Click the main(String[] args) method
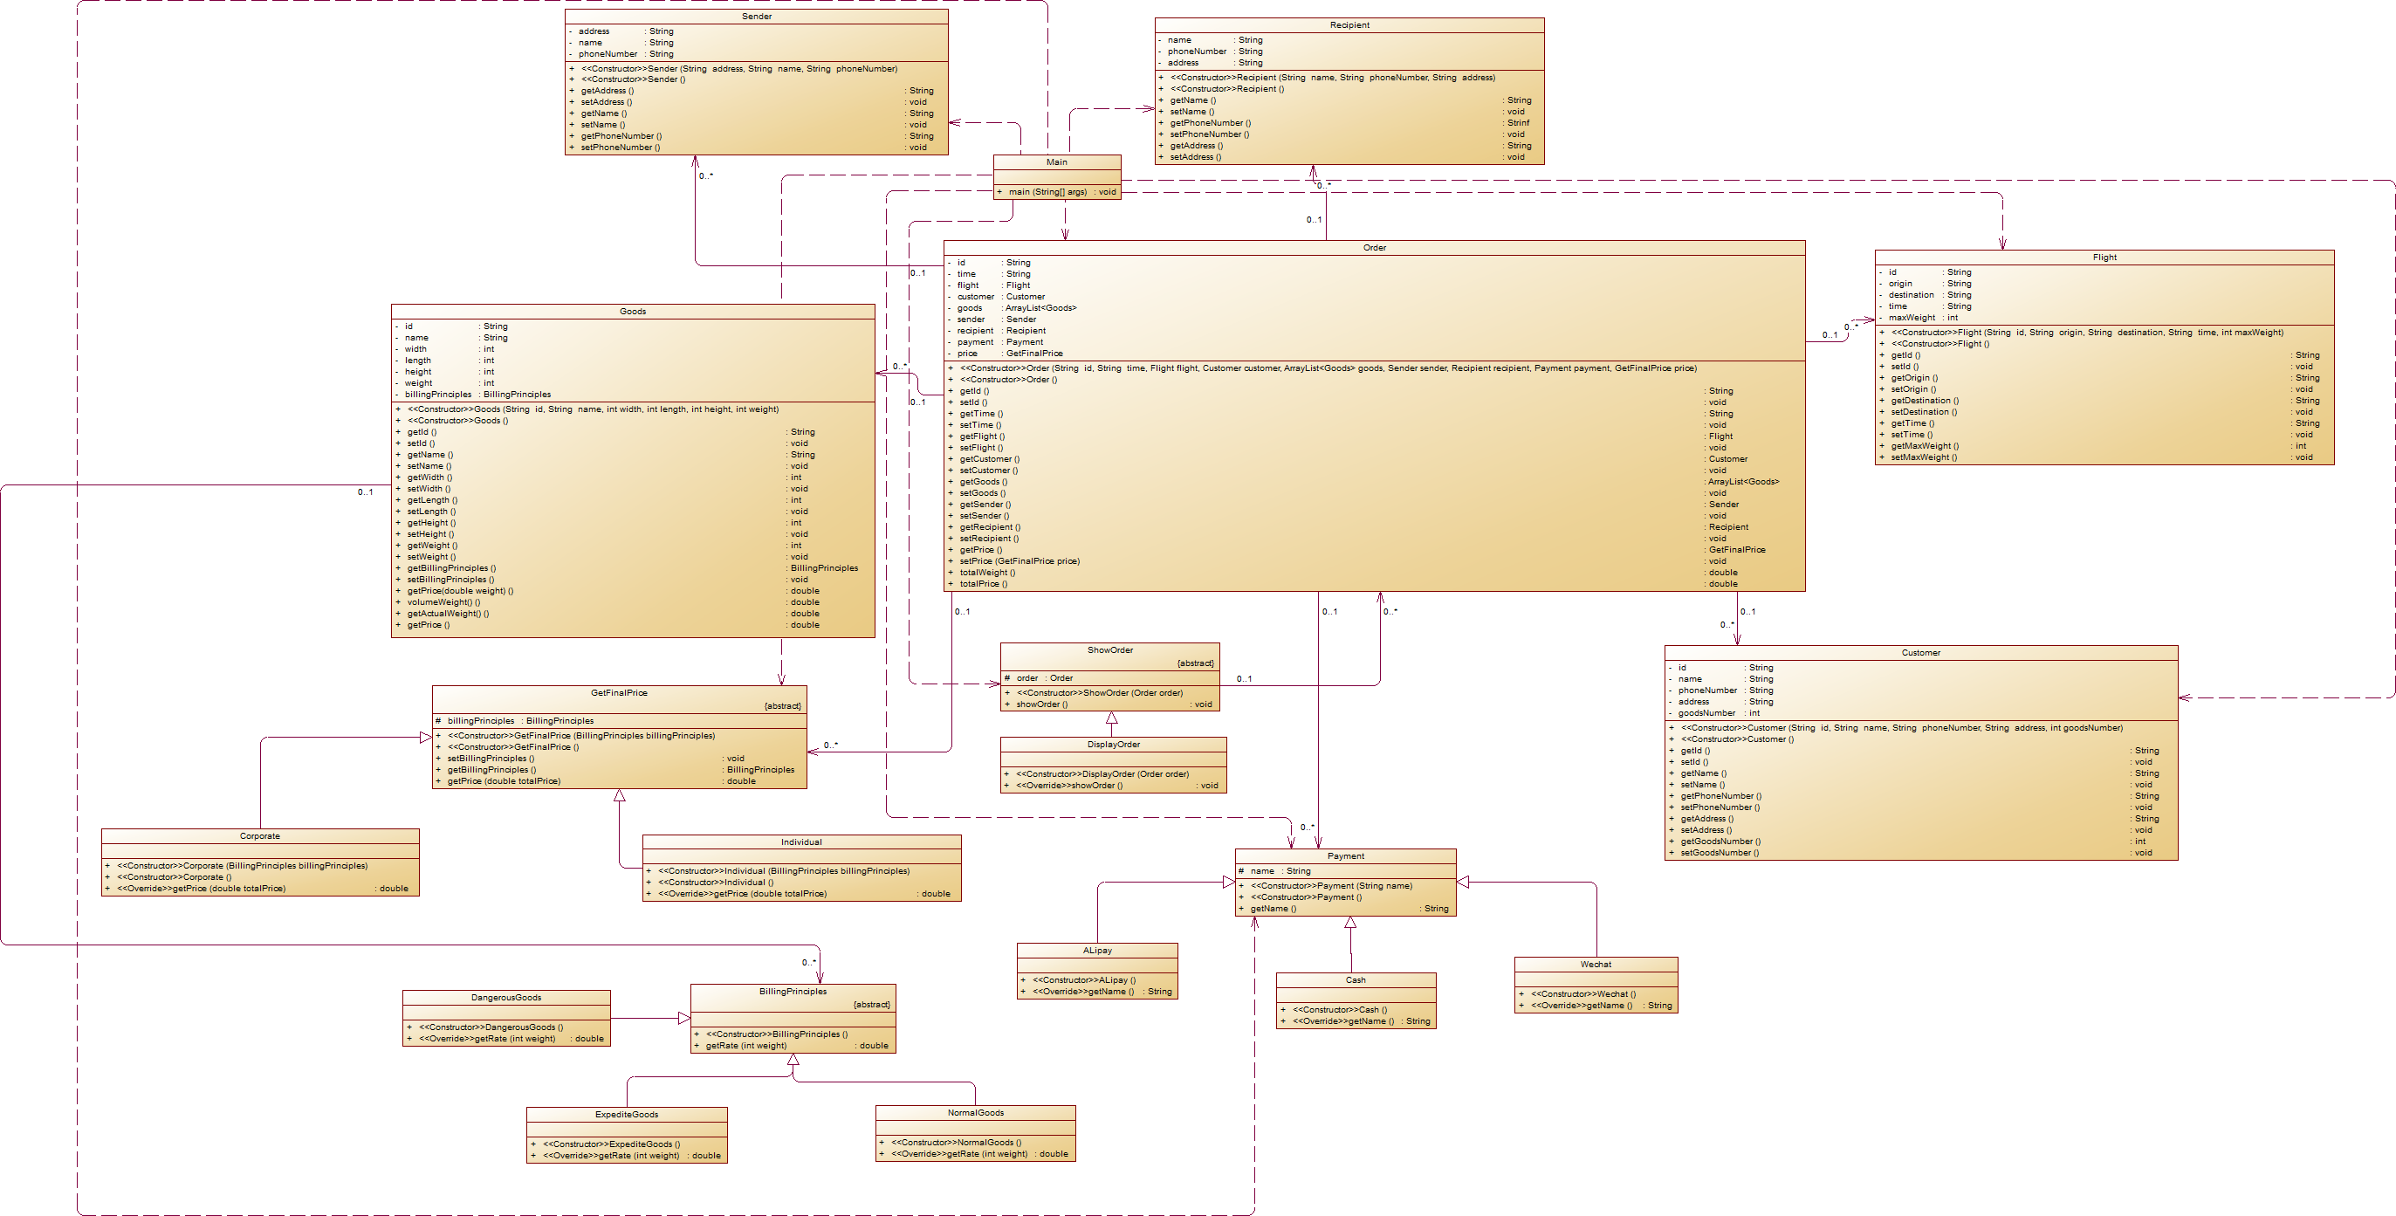Screen dimensions: 2396x1216 pyautogui.click(x=1047, y=193)
